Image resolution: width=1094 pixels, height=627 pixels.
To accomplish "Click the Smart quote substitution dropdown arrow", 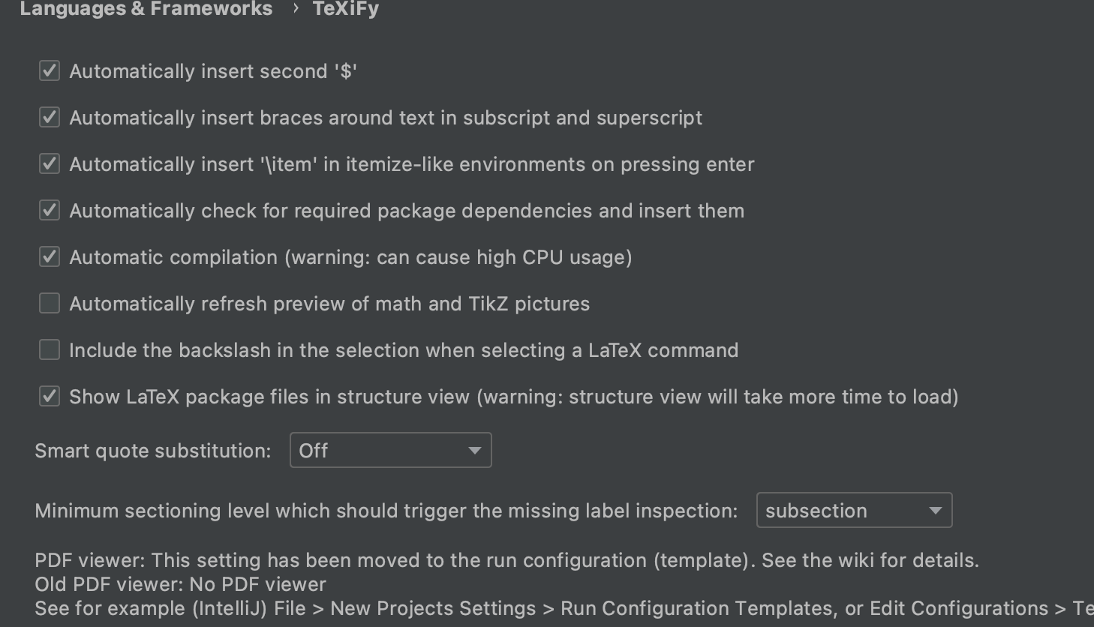I will pos(474,450).
